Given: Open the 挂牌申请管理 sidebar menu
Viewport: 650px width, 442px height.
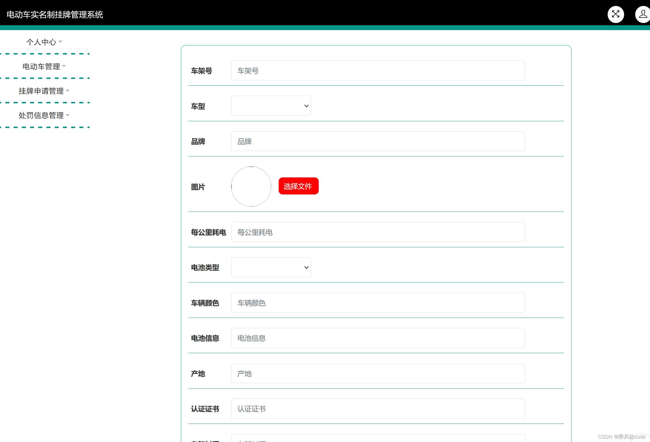Looking at the screenshot, I should click(x=41, y=91).
